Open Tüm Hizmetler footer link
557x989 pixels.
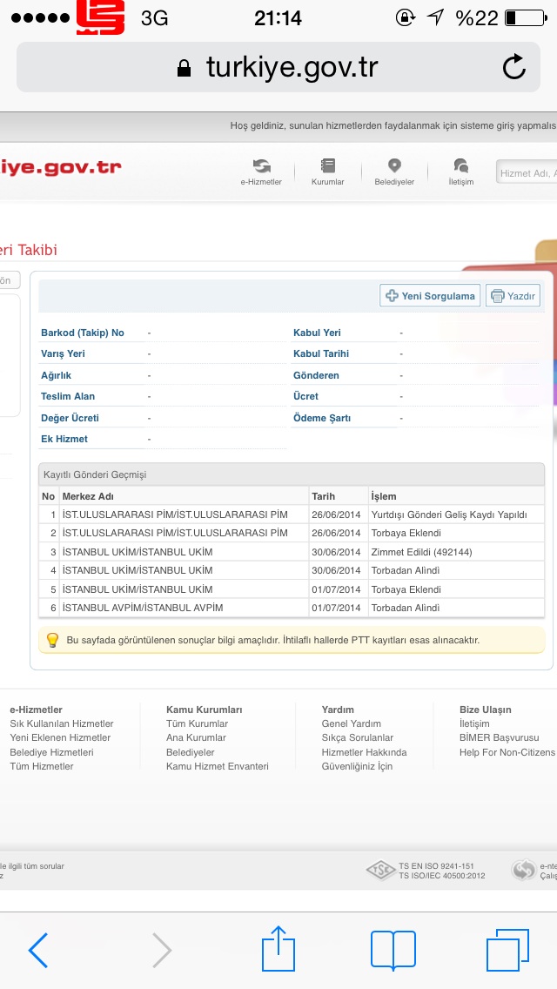pyautogui.click(x=42, y=766)
